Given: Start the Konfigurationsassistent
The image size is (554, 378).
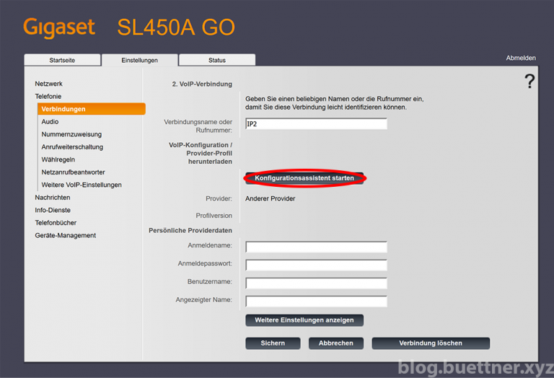Looking at the screenshot, I should pos(304,178).
